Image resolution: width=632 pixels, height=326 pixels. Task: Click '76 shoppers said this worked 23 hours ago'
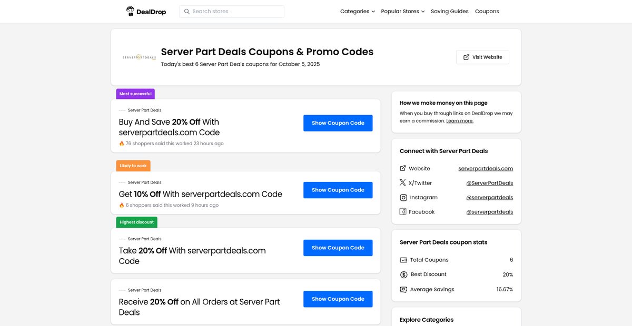[x=174, y=144]
